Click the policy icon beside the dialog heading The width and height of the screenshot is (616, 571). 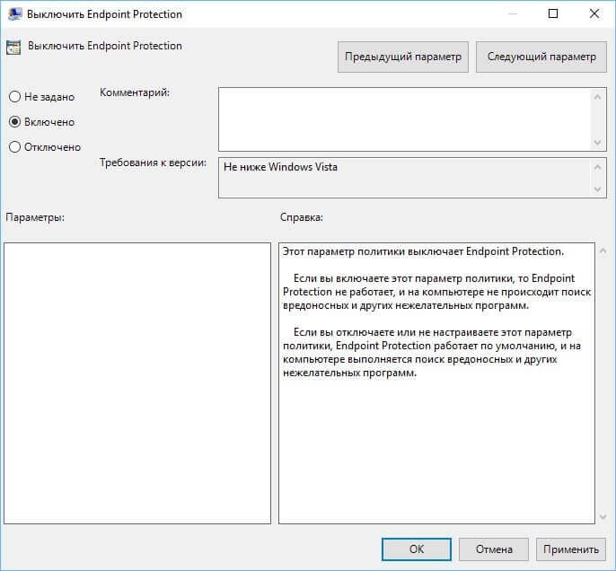[x=13, y=48]
